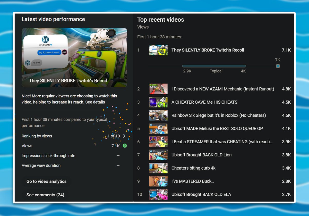Click the 3.9K views value
Image resolution: width=309 pixels, height=216 pixels.
pyautogui.click(x=286, y=142)
